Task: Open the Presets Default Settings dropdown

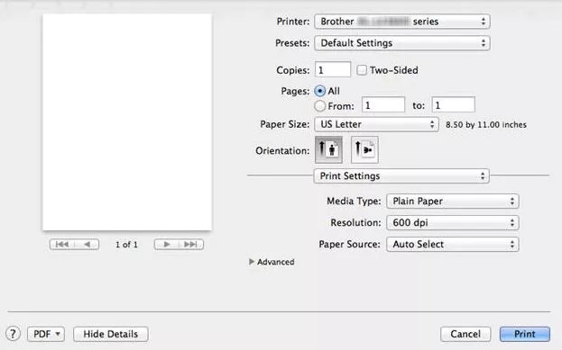Action: (402, 43)
